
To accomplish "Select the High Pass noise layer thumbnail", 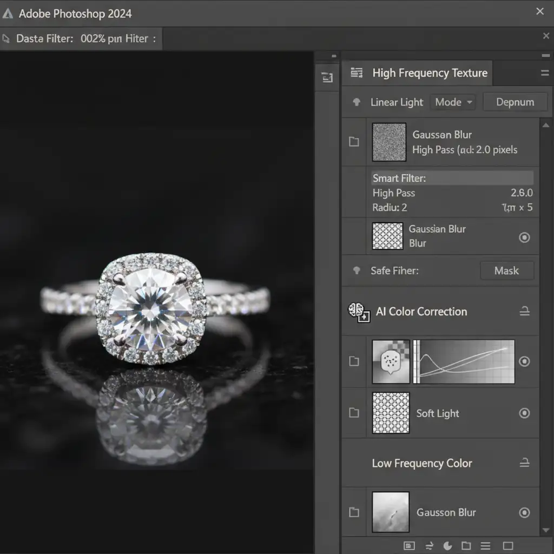I will tap(389, 142).
